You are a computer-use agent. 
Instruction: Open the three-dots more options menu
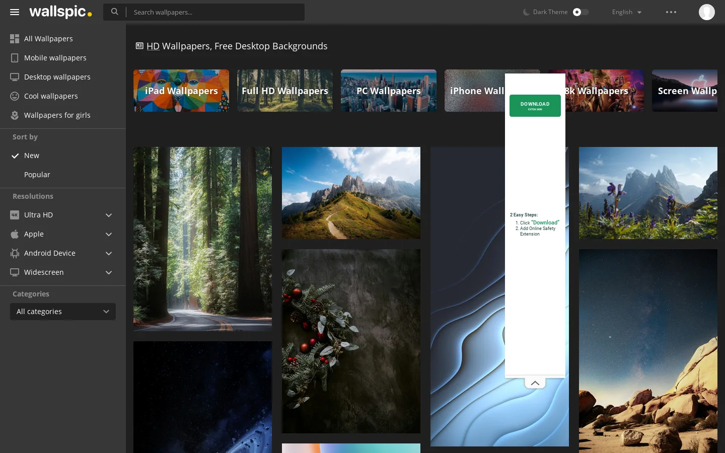pyautogui.click(x=671, y=12)
